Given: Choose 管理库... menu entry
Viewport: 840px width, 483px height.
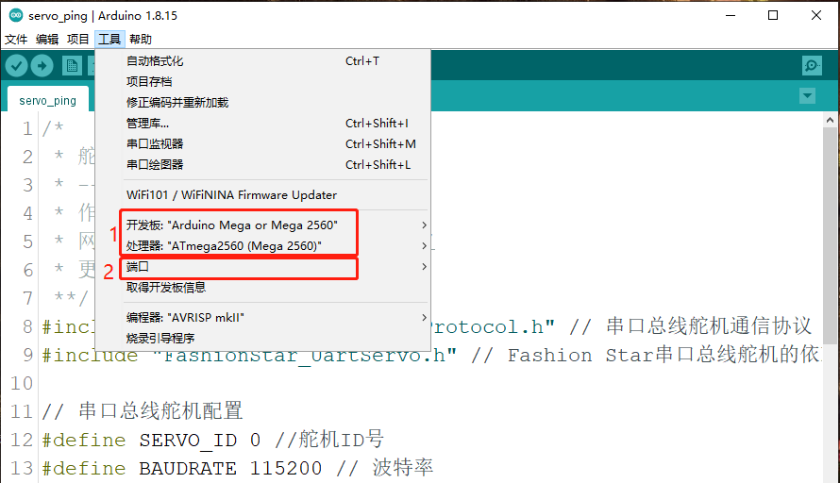Looking at the screenshot, I should coord(148,124).
